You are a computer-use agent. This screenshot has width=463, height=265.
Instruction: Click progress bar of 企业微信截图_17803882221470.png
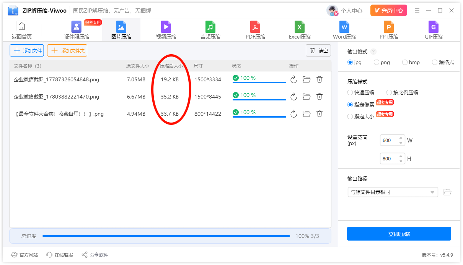pyautogui.click(x=259, y=99)
